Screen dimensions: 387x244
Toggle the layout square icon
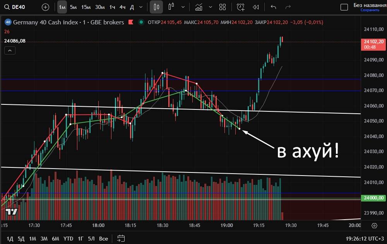tap(344, 7)
